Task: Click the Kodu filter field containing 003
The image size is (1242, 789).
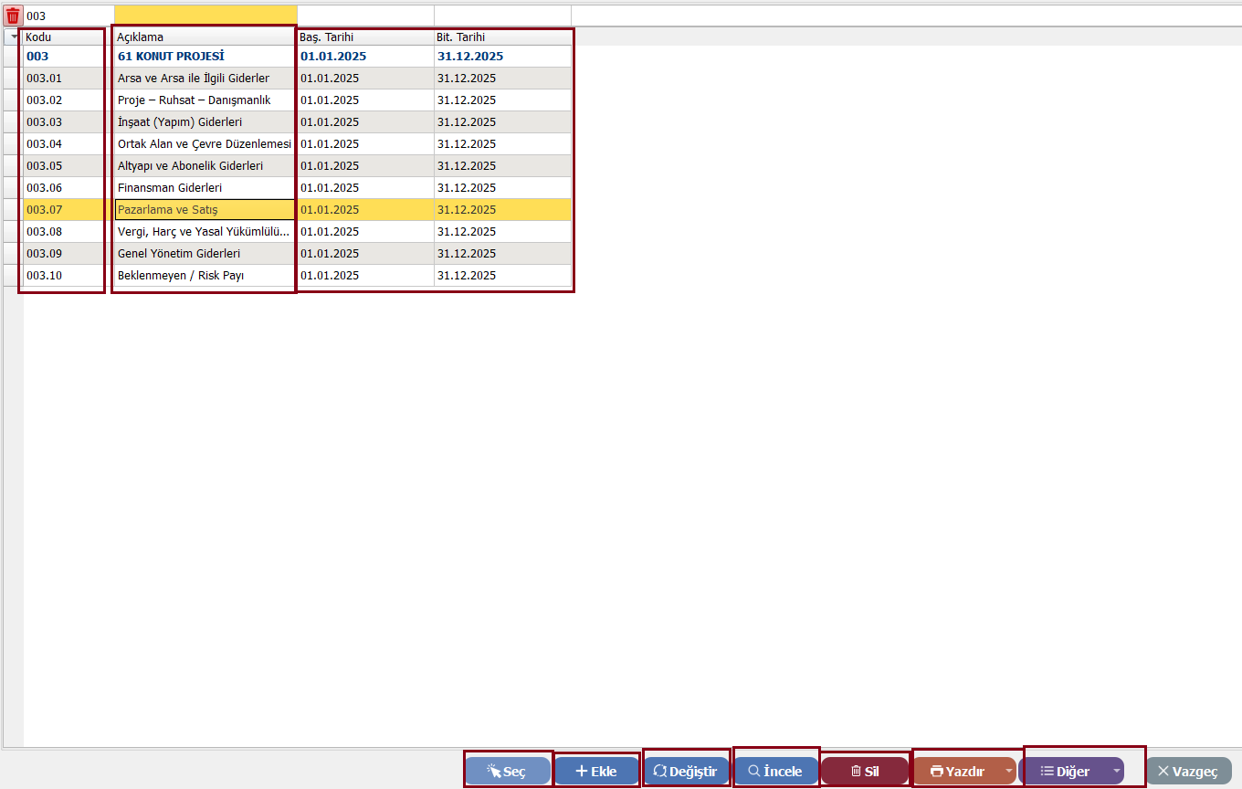Action: click(68, 16)
